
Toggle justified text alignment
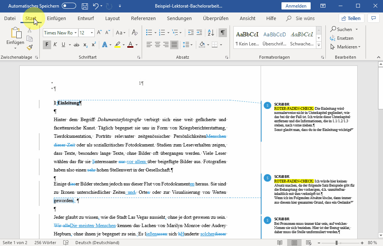tap(174, 45)
